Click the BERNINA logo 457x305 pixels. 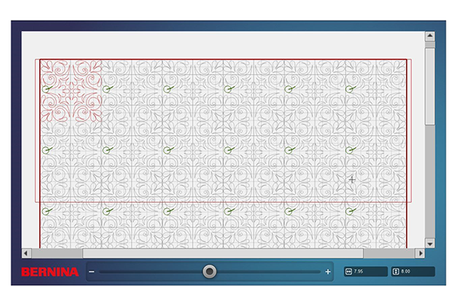tap(50, 272)
